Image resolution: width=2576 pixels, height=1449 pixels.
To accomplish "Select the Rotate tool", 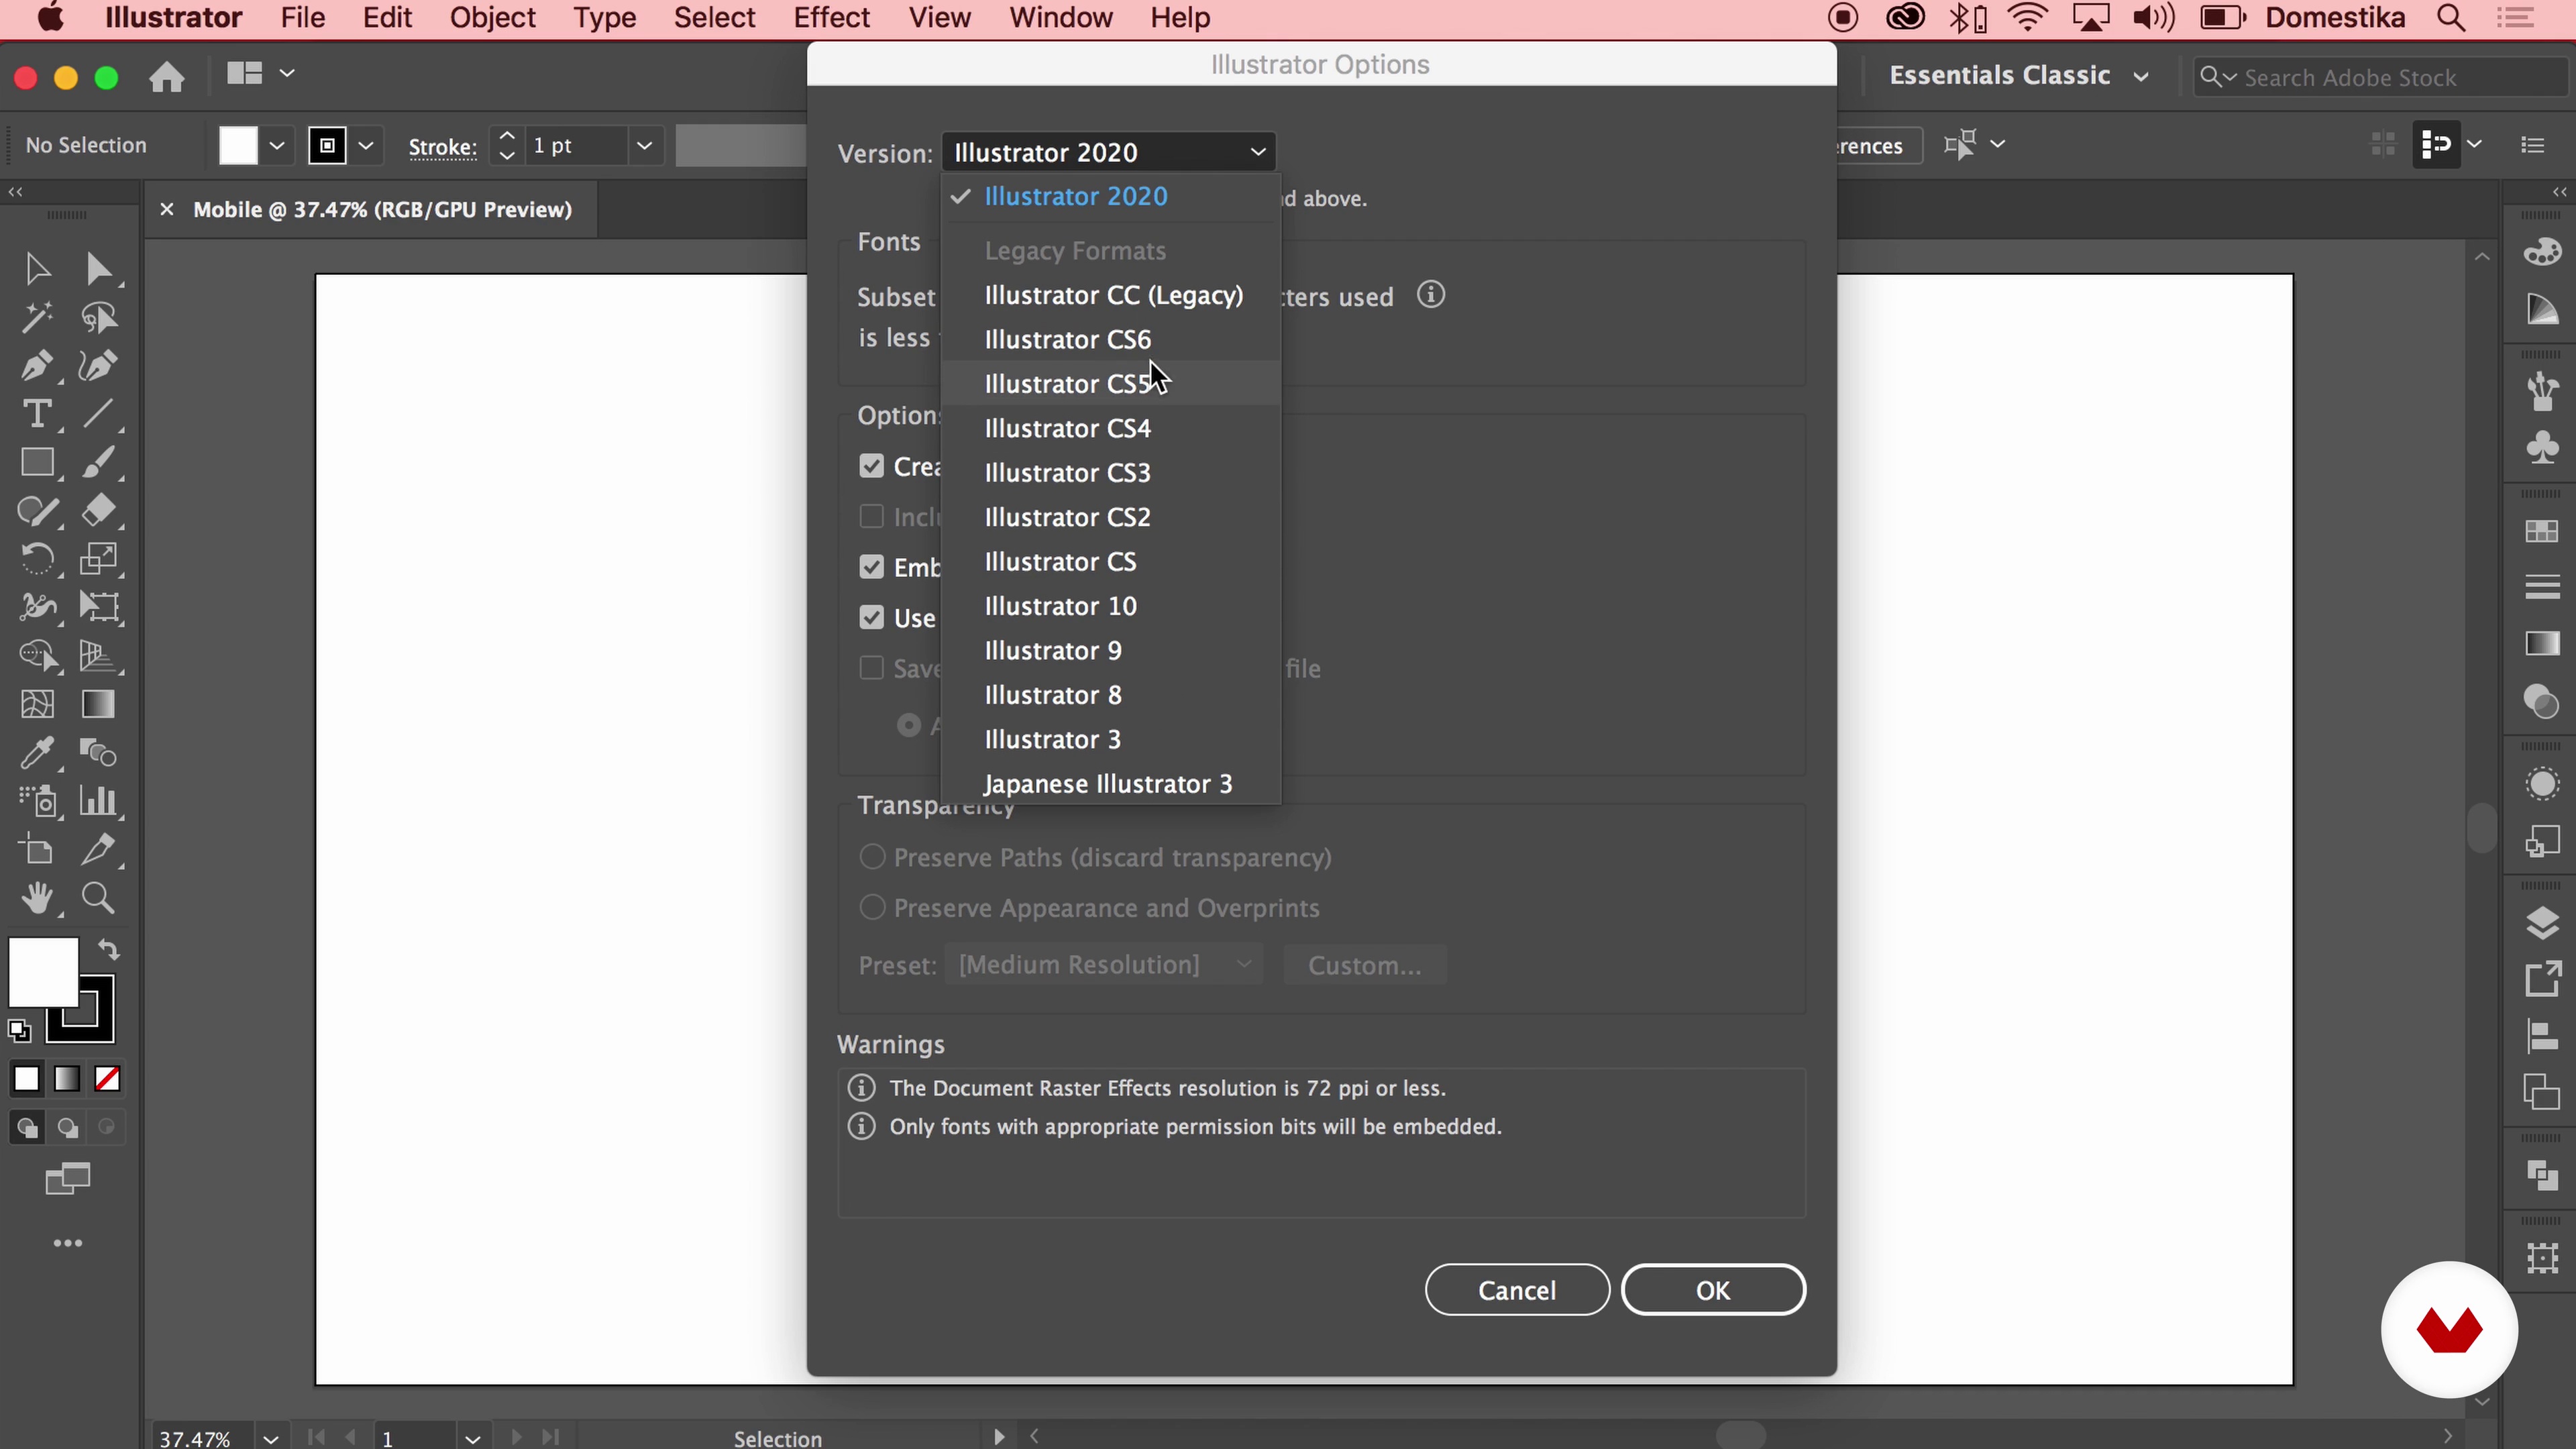I will coord(37,558).
